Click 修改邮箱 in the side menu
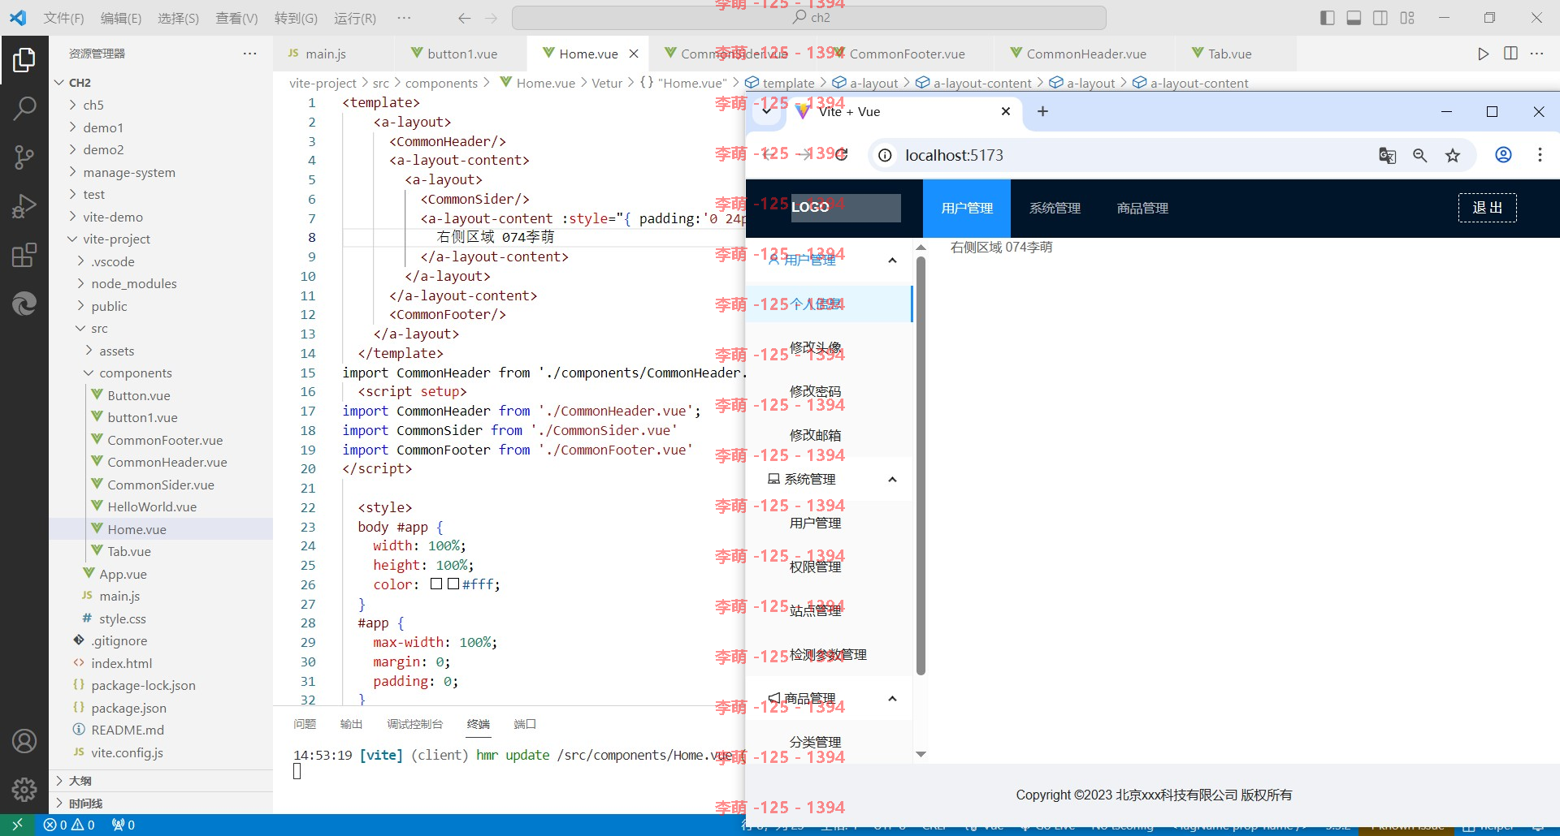This screenshot has width=1560, height=836. click(x=829, y=435)
